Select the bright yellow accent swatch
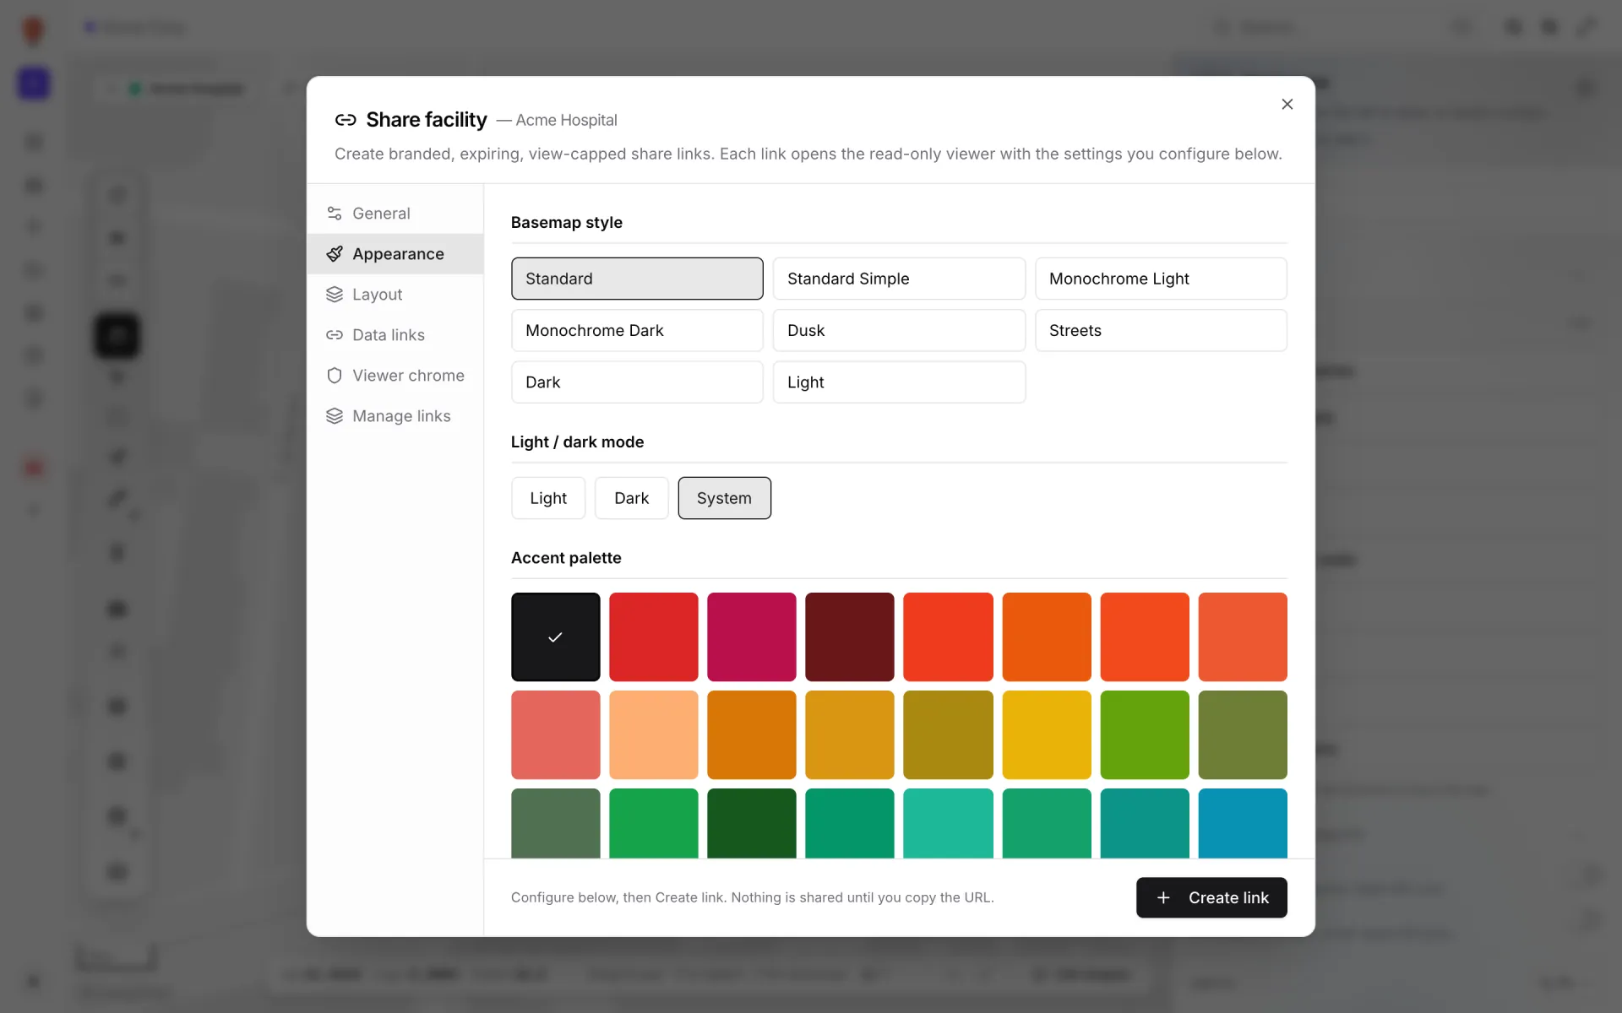The height and width of the screenshot is (1013, 1622). (1046, 734)
